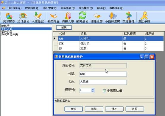Viewport: 165px width, 116px height.
Task: Click the 默认标志 column header
Action: [133, 34]
